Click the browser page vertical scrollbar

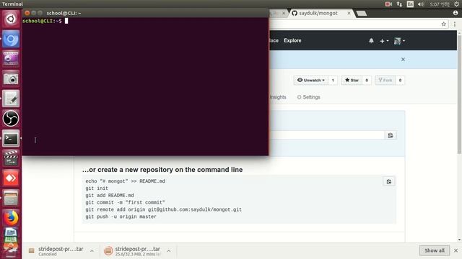click(x=459, y=94)
